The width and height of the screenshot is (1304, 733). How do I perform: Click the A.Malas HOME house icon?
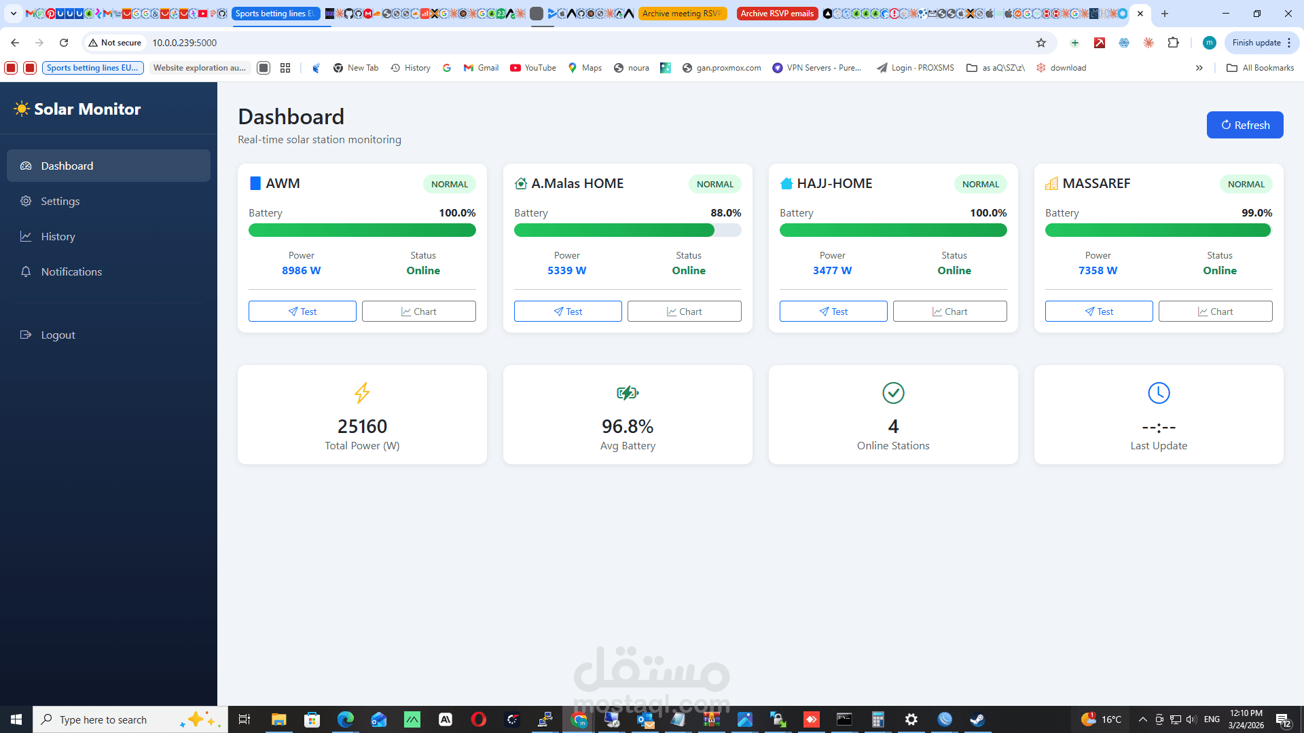point(521,183)
